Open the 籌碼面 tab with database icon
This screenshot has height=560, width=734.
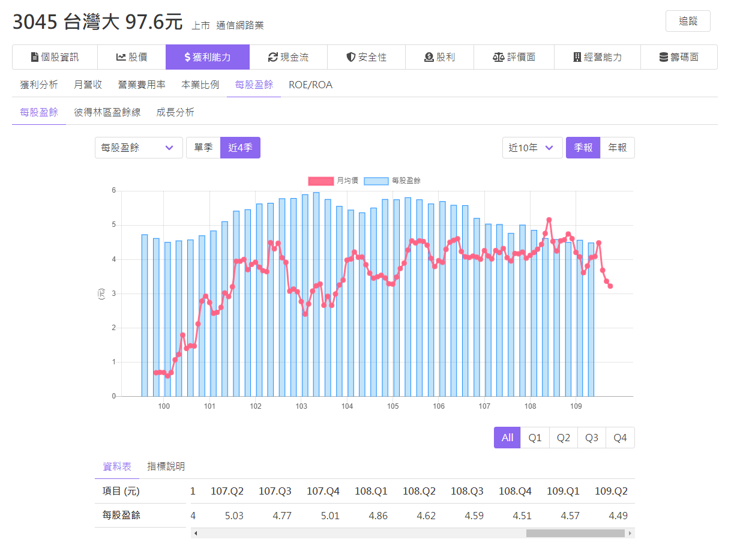679,57
